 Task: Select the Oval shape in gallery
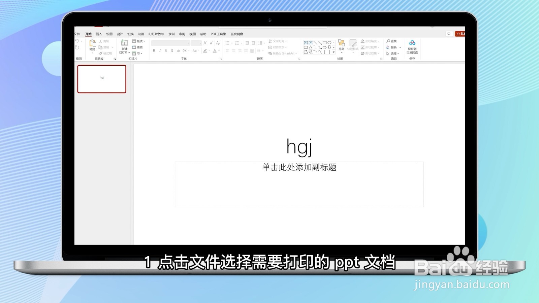(329, 43)
